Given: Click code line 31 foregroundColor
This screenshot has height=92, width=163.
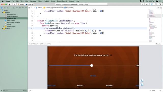Looking at the screenshot, I should tap(59, 28).
